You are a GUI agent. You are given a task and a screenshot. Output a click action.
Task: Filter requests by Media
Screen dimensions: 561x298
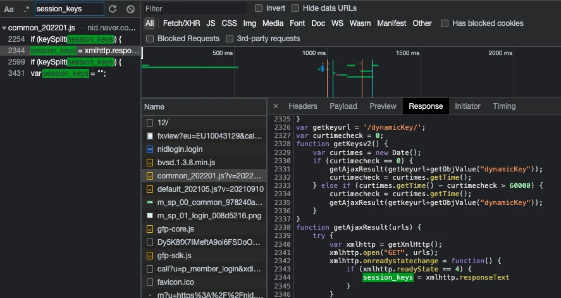tap(273, 23)
